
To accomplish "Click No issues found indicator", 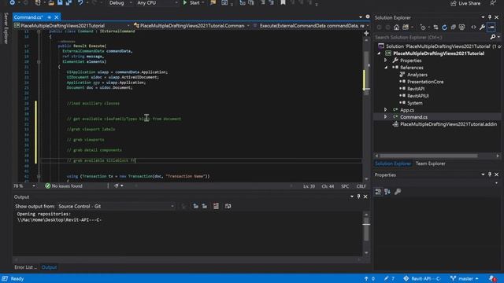I will click(x=64, y=186).
